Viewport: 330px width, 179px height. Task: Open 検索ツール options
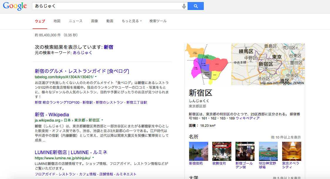[x=158, y=21]
